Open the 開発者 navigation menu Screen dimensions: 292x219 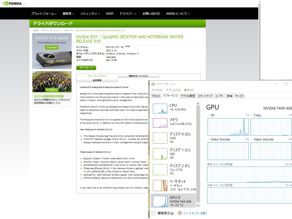coord(68,14)
